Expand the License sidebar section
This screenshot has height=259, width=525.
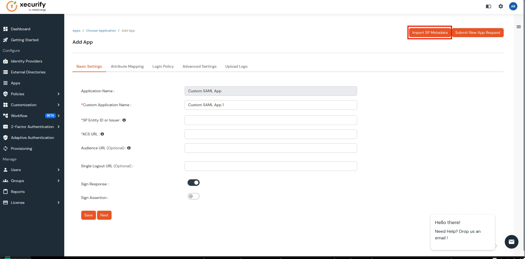click(x=18, y=202)
